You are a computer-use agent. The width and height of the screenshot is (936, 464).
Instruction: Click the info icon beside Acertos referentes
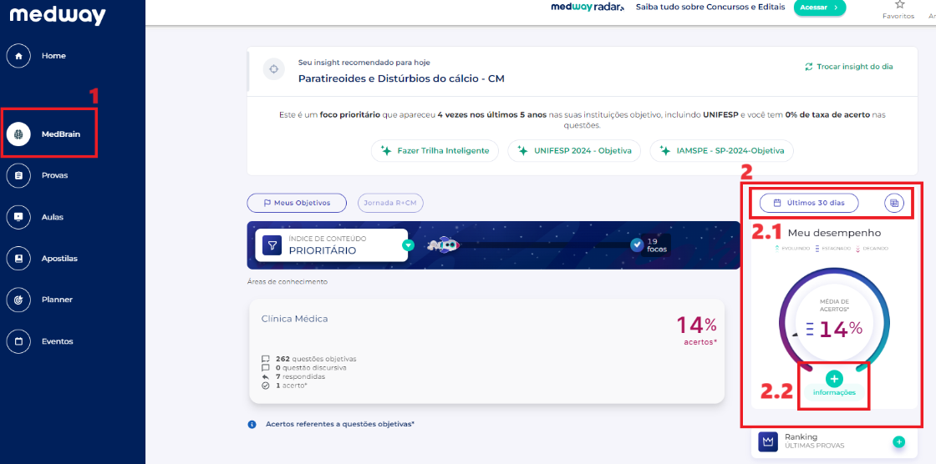click(252, 424)
